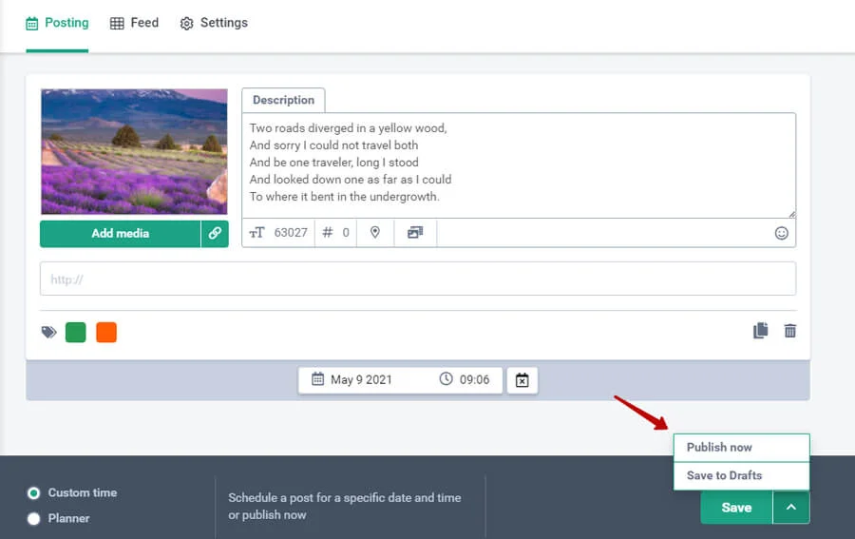
Task: Delete the post using the trash icon
Action: [790, 331]
